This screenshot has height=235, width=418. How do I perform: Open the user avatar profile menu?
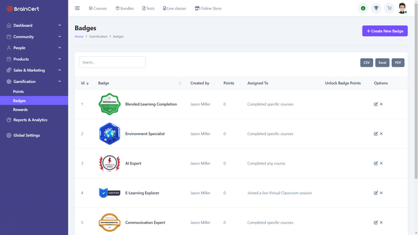[x=402, y=8]
